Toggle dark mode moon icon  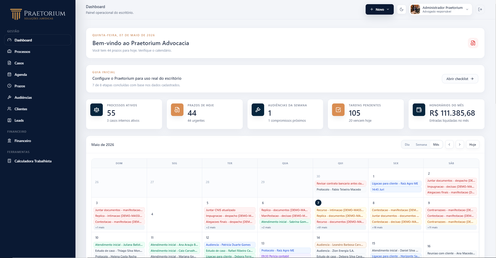[x=402, y=9]
